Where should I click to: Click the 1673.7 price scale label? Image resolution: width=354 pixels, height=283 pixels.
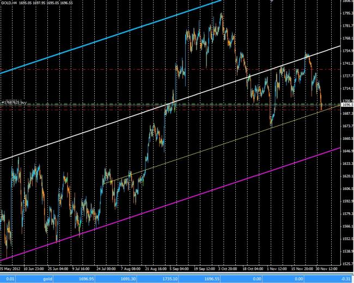click(x=347, y=126)
